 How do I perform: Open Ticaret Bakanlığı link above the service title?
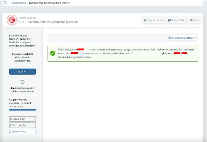[x=27, y=18]
